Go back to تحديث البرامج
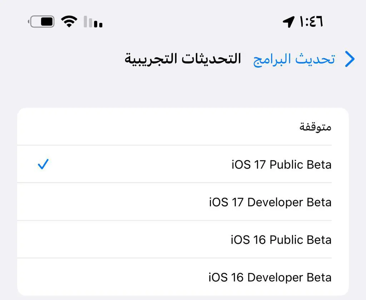Screen dimensions: 366x300 (x=294, y=60)
